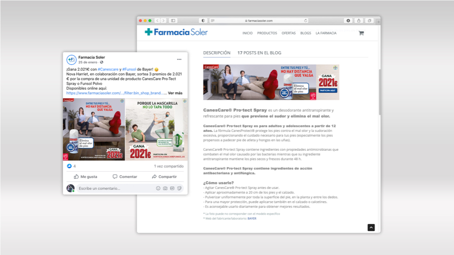This screenshot has width=454, height=255.
Task: Click Escribe un comentario field
Action: [x=130, y=188]
